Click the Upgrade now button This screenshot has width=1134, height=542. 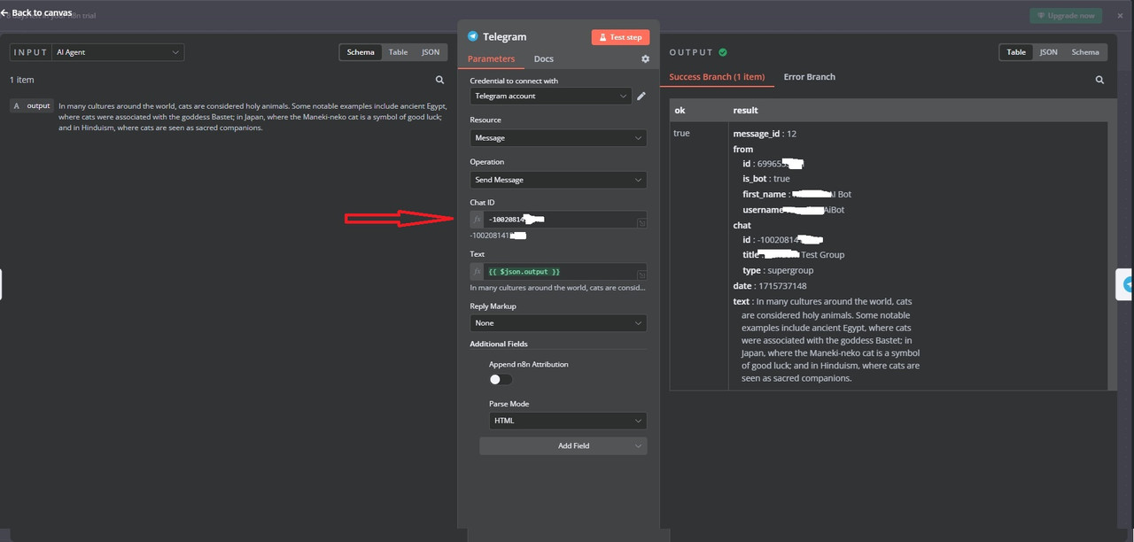tap(1066, 15)
